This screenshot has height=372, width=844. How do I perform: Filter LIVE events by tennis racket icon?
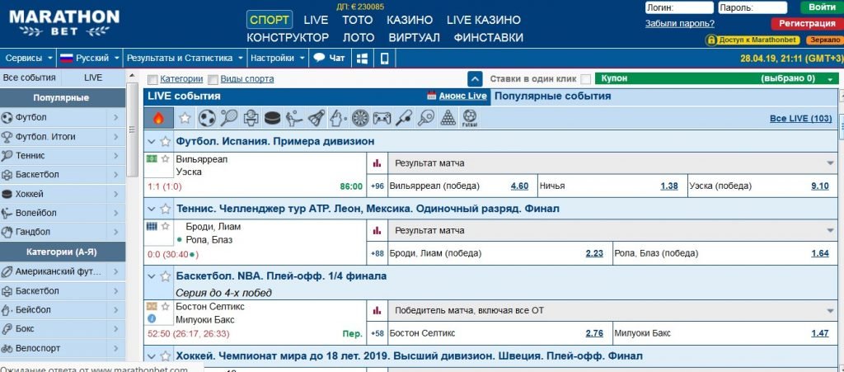[x=229, y=118]
